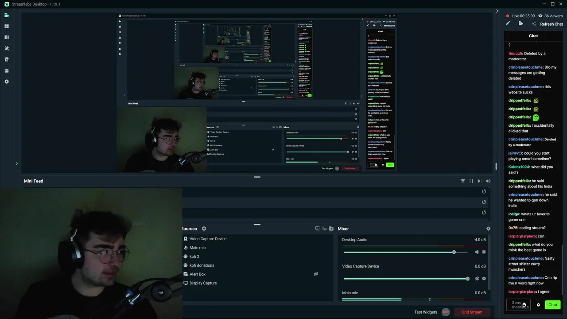Image resolution: width=567 pixels, height=319 pixels.
Task: Click the stream preview display
Action: click(257, 93)
